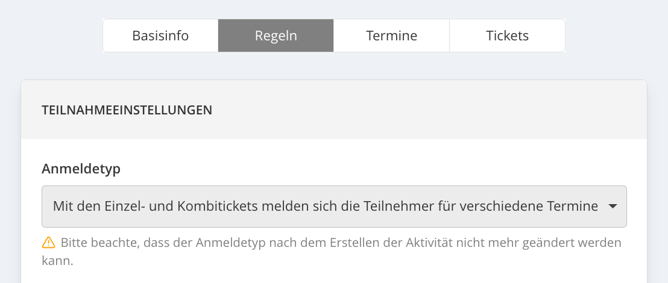The width and height of the screenshot is (668, 283).
Task: Switch to the Basisinfo tab
Action: (160, 36)
